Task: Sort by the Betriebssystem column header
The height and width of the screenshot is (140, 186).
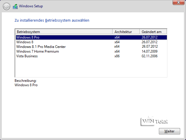Action: pyautogui.click(x=64, y=32)
